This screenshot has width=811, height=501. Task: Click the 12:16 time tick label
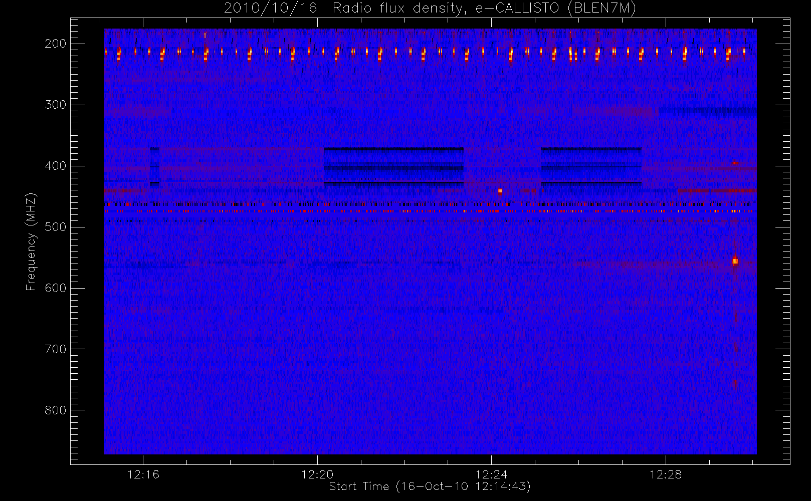coord(143,474)
